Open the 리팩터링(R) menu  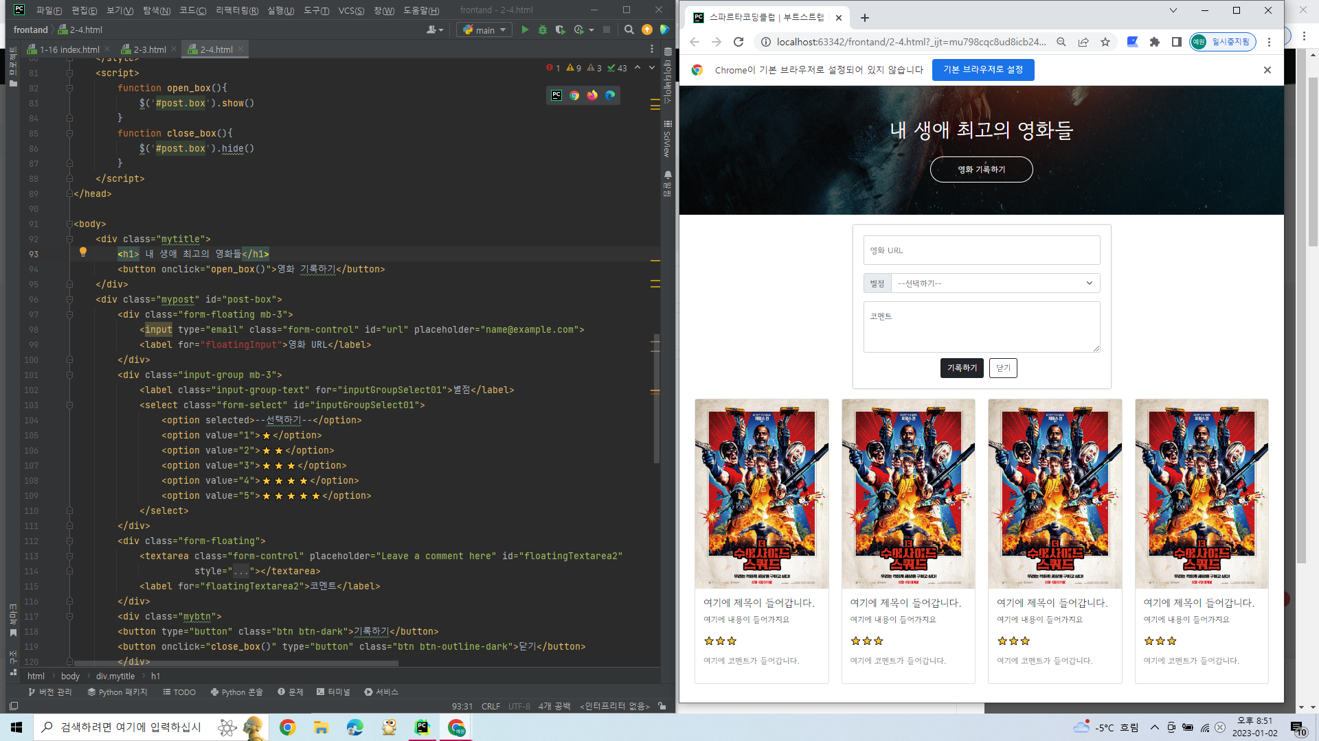237,10
